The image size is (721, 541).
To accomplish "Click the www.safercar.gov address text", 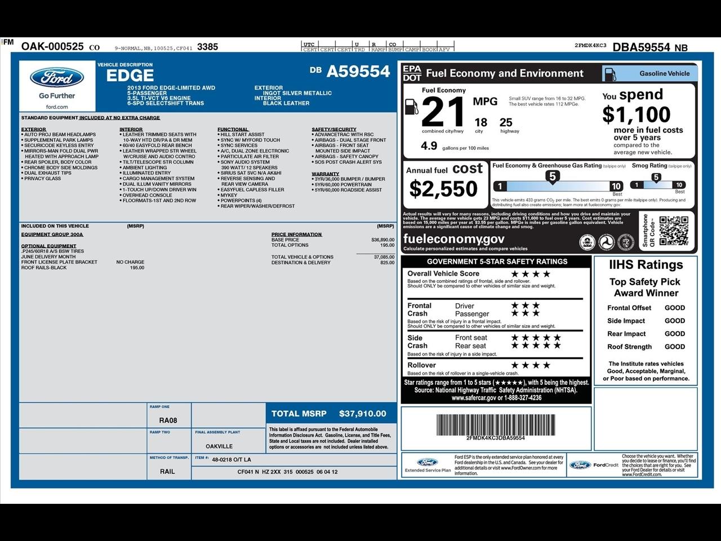I will (x=473, y=398).
